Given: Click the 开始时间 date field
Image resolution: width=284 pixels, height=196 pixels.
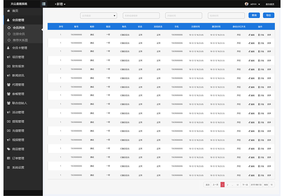Looking at the screenshot, I should tap(184, 15).
